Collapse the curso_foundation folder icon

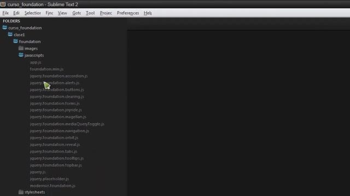[x=5, y=28]
